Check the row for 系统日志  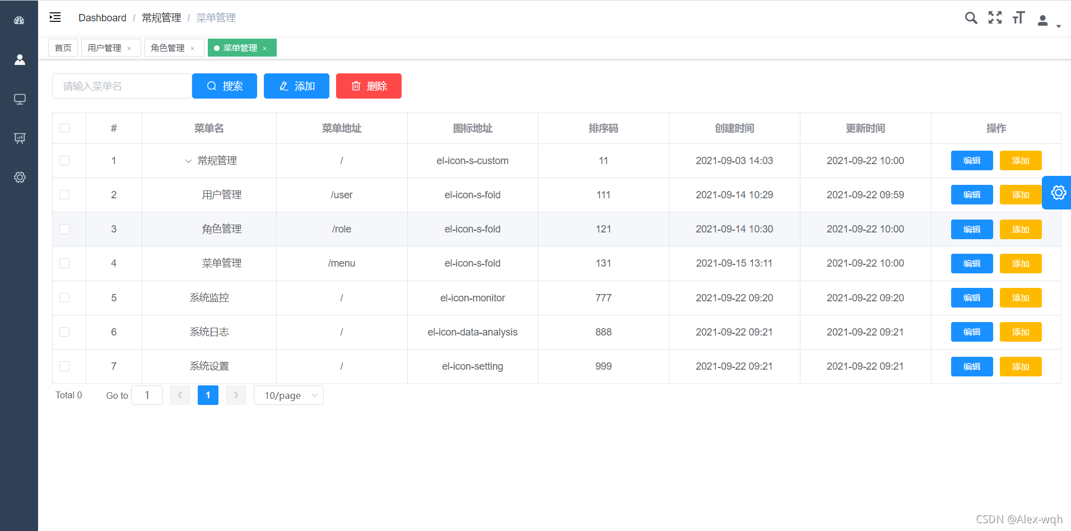[64, 332]
